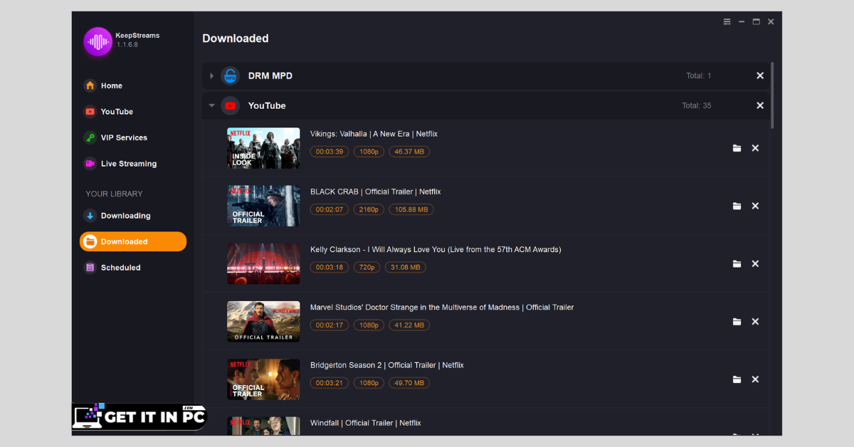Remove the DRM MPD group
This screenshot has height=447, width=854.
coord(760,75)
